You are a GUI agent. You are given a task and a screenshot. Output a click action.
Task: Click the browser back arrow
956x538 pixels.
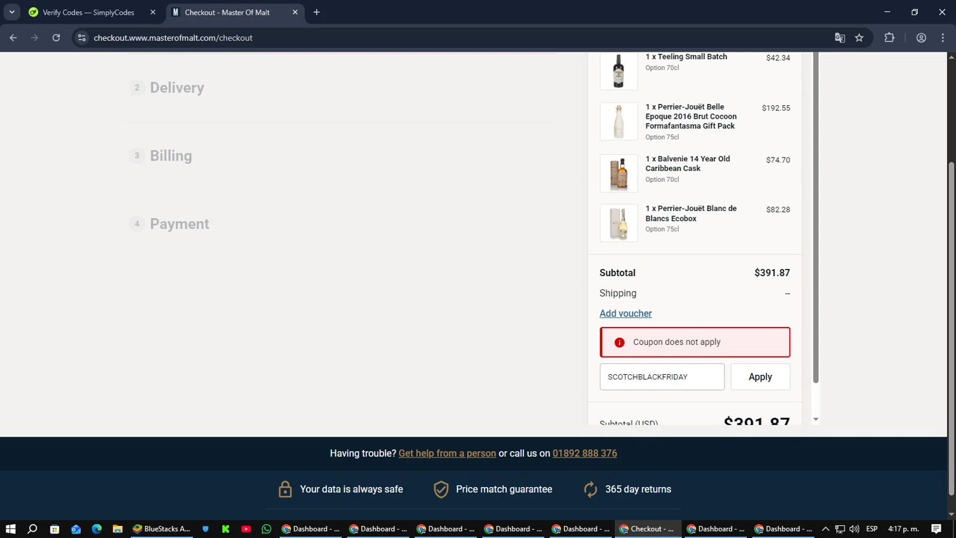[x=13, y=38]
